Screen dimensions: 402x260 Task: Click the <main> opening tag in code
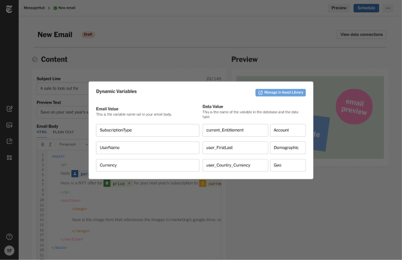click(x=58, y=156)
